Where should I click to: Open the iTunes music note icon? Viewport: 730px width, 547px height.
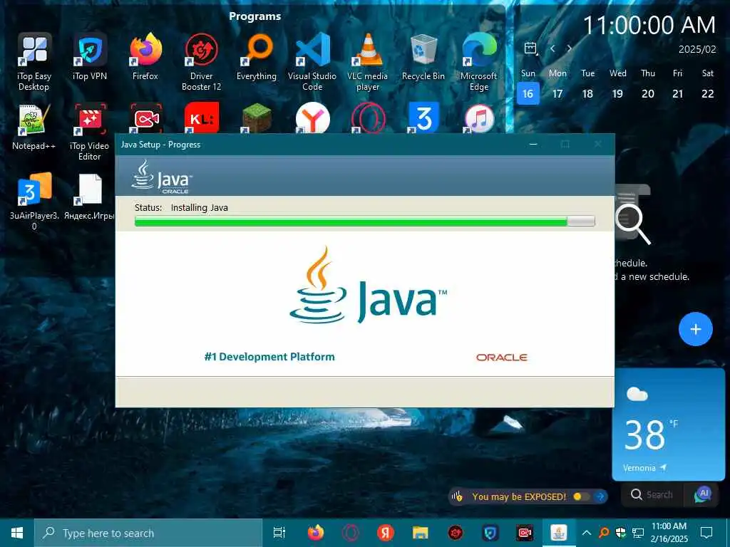coord(479,118)
